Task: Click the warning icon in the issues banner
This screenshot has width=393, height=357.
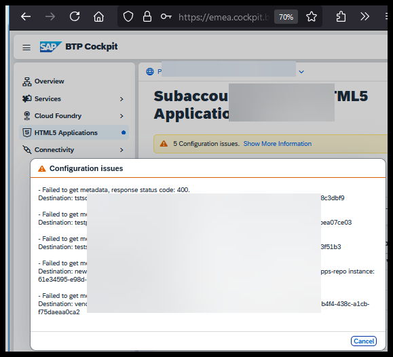Action: [164, 144]
